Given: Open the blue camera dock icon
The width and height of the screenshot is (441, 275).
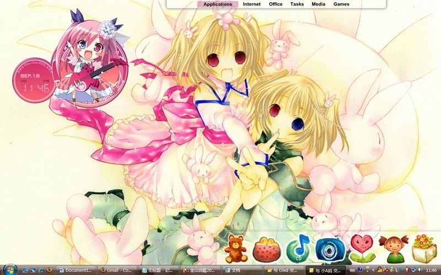Looking at the screenshot, I should coord(330,249).
